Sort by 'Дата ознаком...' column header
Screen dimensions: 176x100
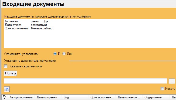(x=129, y=97)
